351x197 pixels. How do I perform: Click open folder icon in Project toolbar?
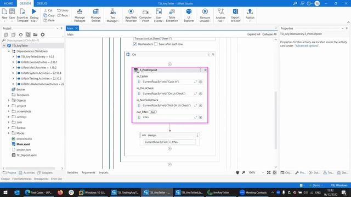[35, 34]
